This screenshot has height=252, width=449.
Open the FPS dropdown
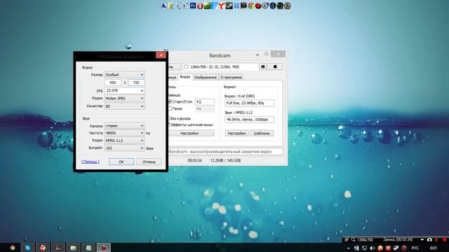125,90
